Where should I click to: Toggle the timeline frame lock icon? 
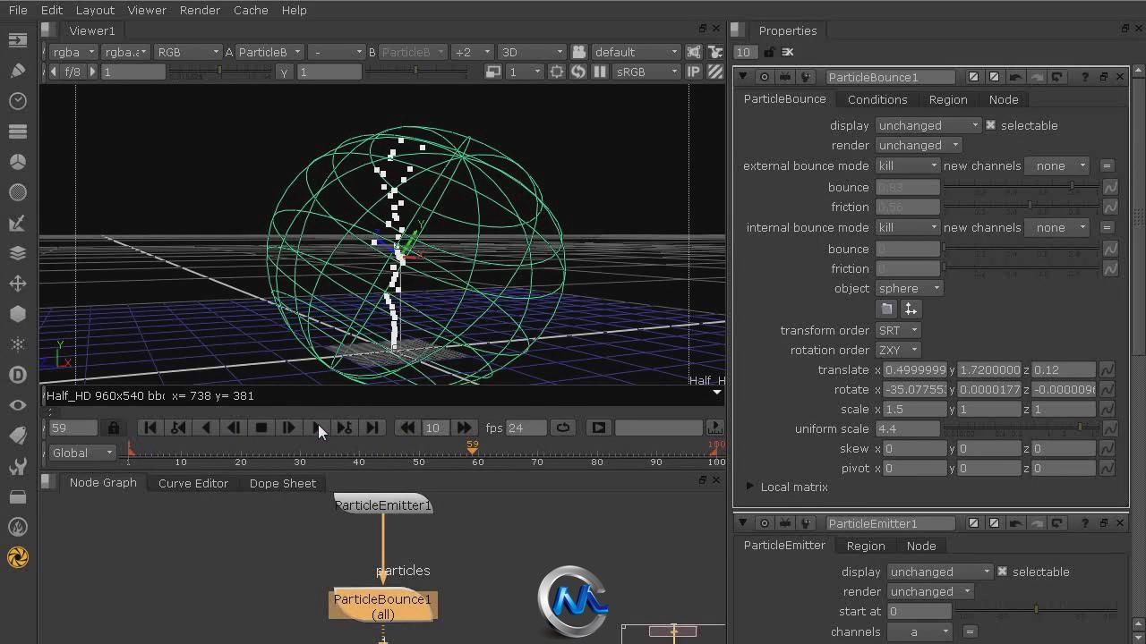[113, 428]
